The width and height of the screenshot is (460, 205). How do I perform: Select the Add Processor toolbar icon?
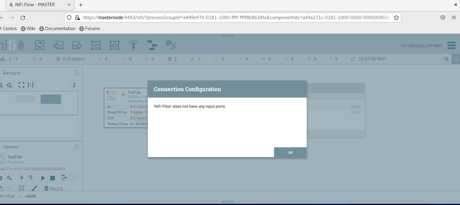point(40,45)
